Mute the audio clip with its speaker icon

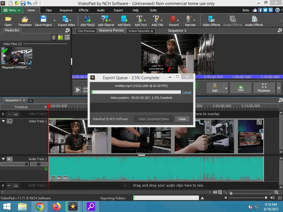[59, 179]
